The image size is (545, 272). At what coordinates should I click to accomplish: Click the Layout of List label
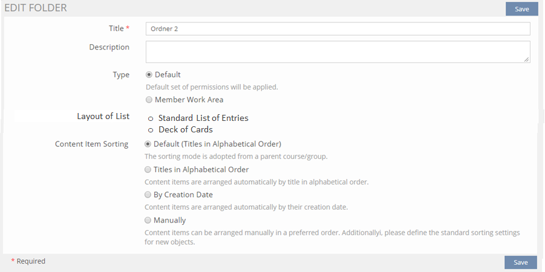point(103,117)
